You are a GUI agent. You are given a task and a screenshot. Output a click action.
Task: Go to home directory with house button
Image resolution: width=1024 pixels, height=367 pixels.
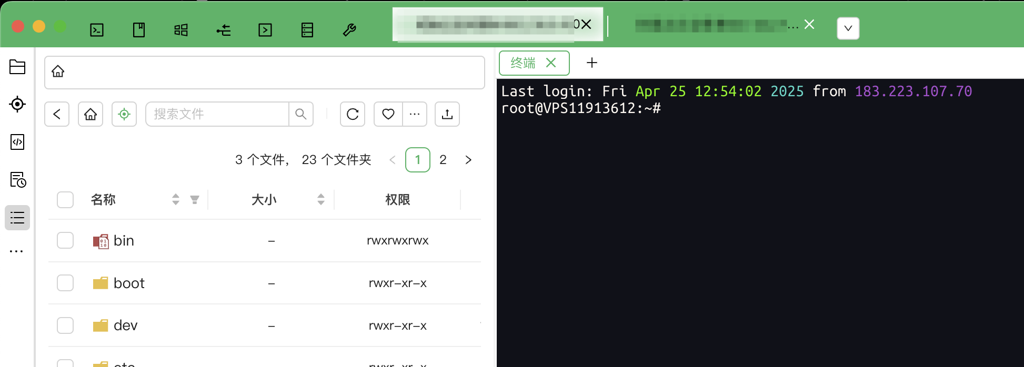91,114
